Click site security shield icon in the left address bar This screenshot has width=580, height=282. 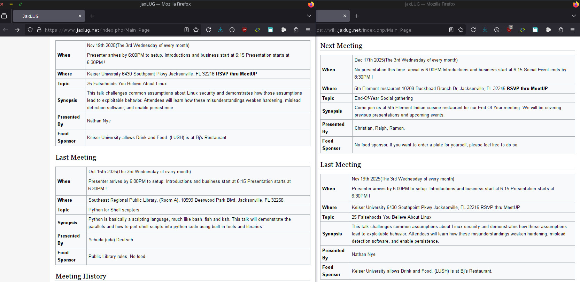pyautogui.click(x=30, y=30)
